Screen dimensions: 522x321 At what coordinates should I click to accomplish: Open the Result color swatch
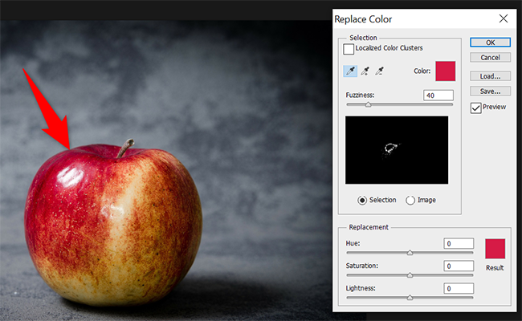[495, 249]
